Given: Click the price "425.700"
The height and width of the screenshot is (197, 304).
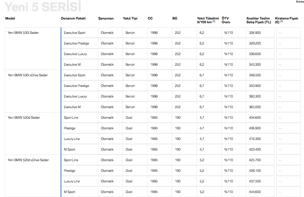Looking at the screenshot, I should tap(255, 160).
